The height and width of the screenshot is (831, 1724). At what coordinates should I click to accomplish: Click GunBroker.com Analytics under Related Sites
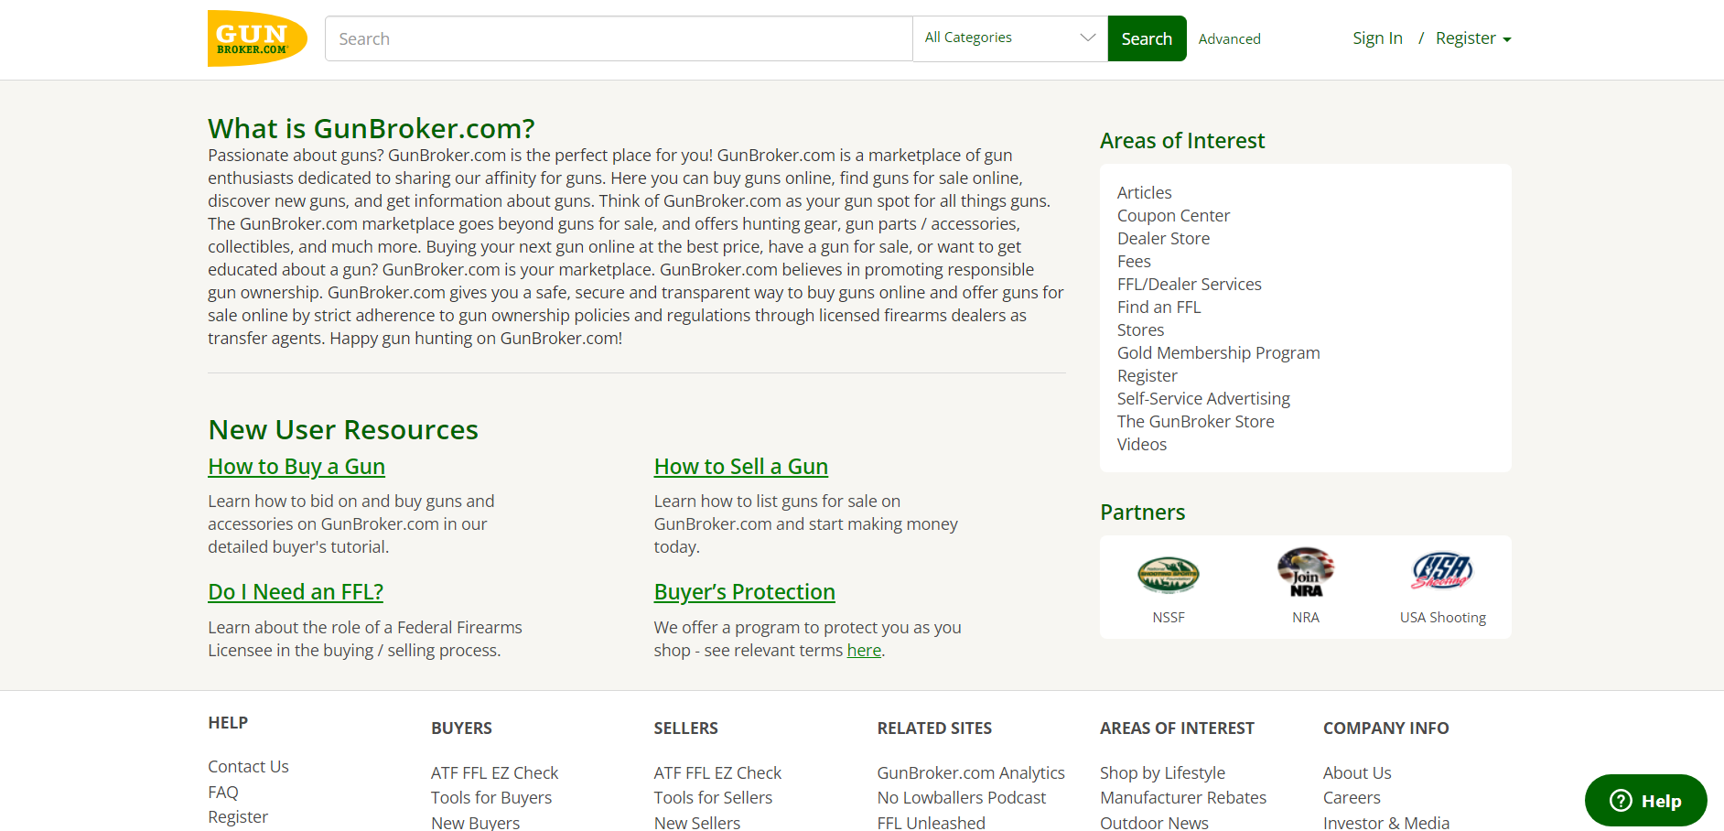(x=971, y=772)
